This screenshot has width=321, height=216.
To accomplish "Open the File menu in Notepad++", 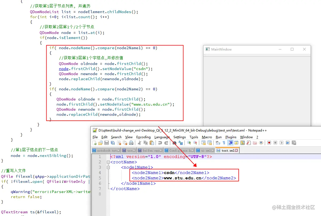I will tap(95, 137).
